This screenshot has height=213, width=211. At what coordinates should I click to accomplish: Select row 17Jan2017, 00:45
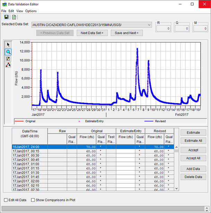click(93, 160)
